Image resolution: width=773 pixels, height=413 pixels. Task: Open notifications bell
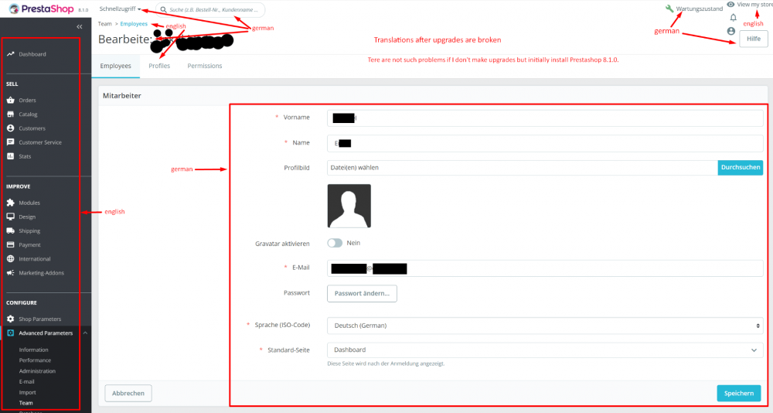click(733, 18)
